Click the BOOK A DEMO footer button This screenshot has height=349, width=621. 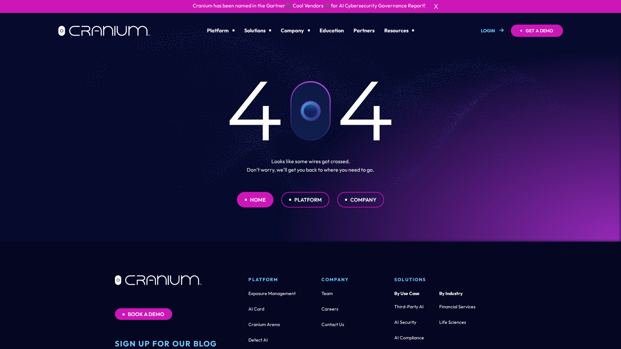pyautogui.click(x=143, y=314)
